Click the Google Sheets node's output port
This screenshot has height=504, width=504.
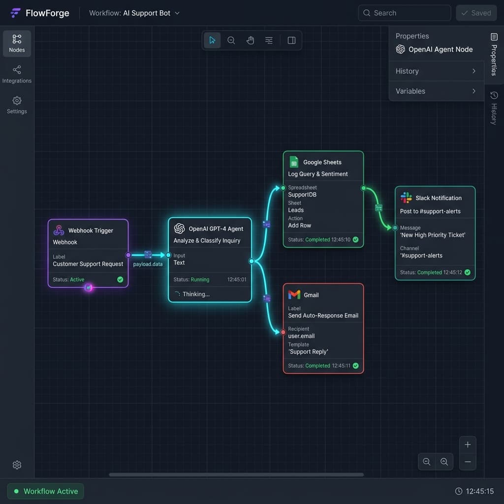363,188
